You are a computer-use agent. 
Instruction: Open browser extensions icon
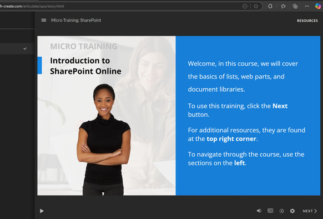coord(270,6)
